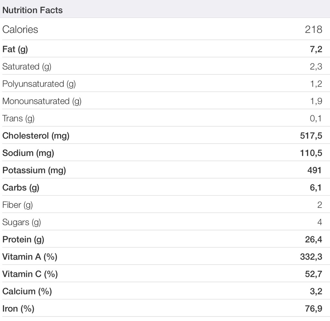This screenshot has height=321, width=330.
Task: Click the Polyunsaturated (g) entry
Action: (x=39, y=84)
